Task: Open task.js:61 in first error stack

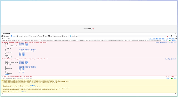Action: [21, 52]
